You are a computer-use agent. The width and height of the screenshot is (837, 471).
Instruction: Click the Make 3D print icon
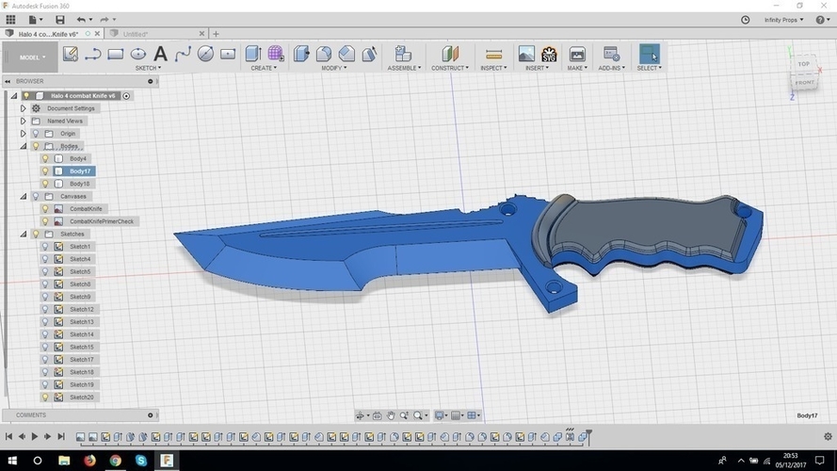pyautogui.click(x=577, y=54)
